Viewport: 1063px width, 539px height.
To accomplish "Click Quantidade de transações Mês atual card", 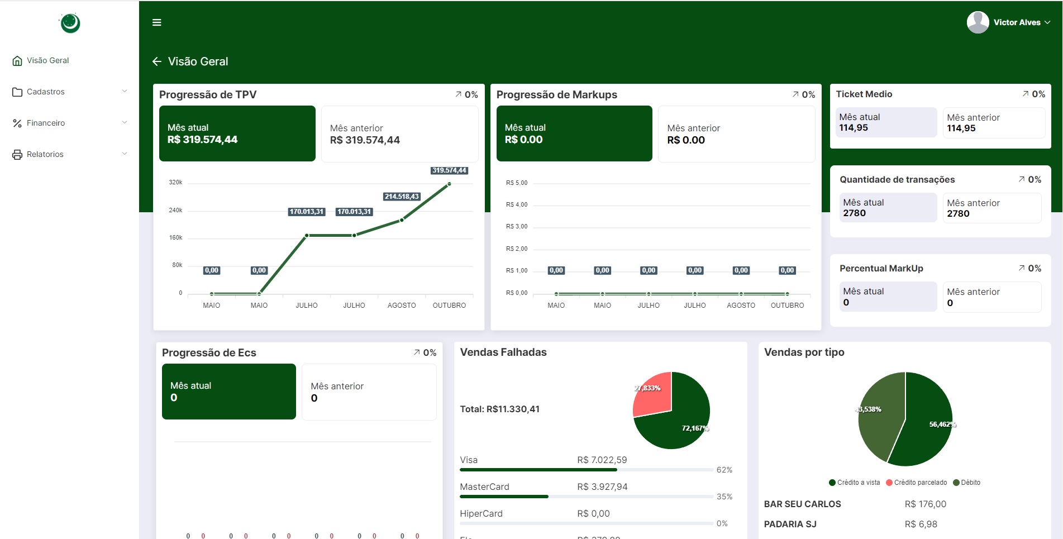I will coord(888,208).
